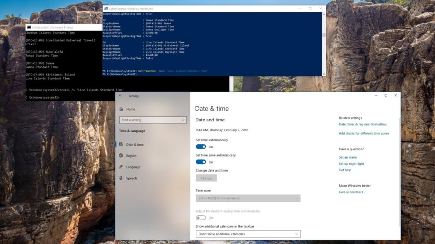This screenshot has width=435, height=244.
Task: Click the Get help link
Action: (345, 170)
